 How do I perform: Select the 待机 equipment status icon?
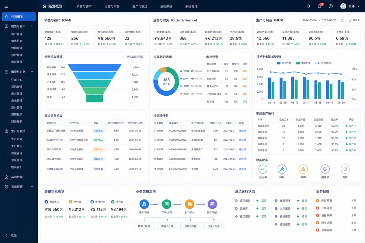(282, 169)
